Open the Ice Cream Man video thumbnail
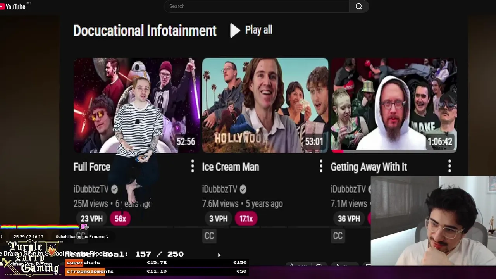This screenshot has width=496, height=279. pos(265,105)
